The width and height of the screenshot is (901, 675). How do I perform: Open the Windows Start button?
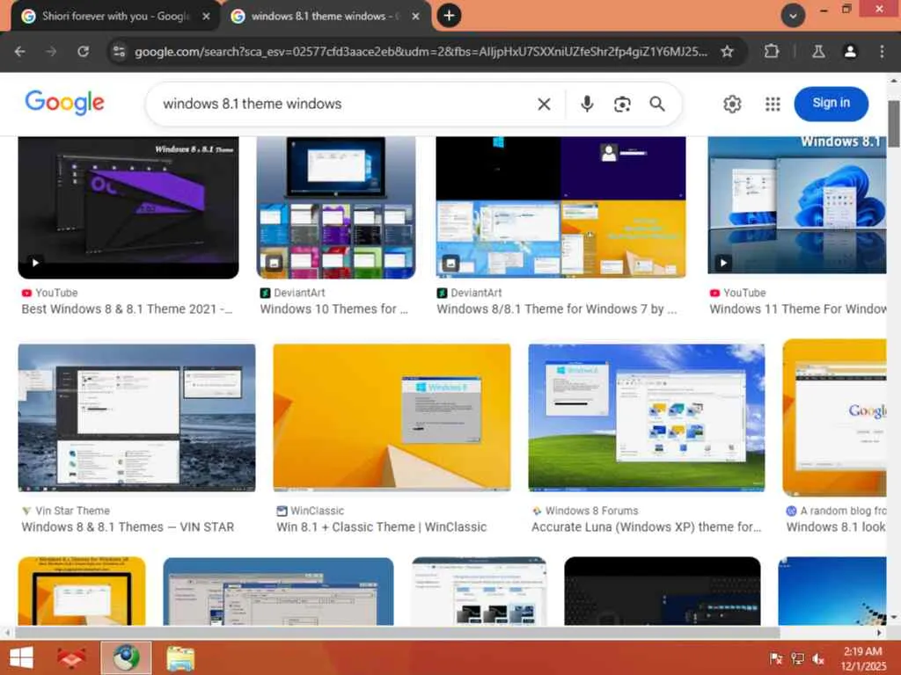click(22, 657)
